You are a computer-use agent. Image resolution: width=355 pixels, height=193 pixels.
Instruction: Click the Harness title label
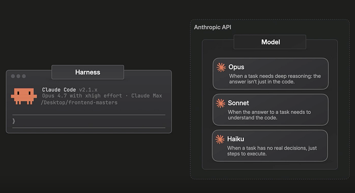(88, 72)
